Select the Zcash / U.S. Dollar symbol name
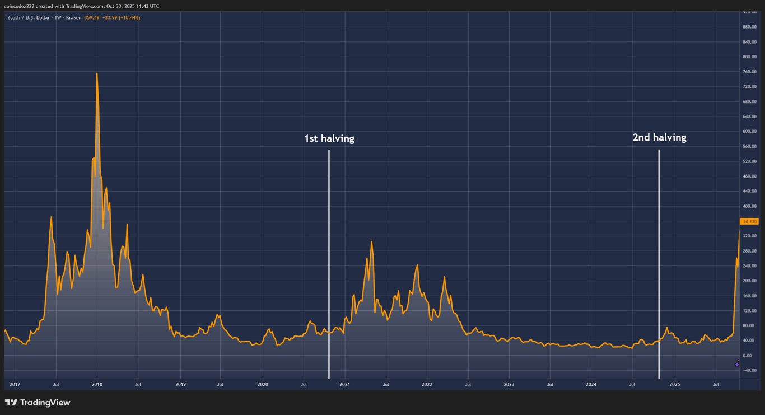Screen dimensions: 765x415 click(28, 17)
